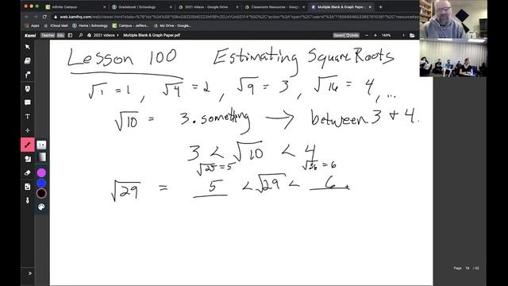508x286 pixels.
Task: Open a new browser tab
Action: click(380, 7)
